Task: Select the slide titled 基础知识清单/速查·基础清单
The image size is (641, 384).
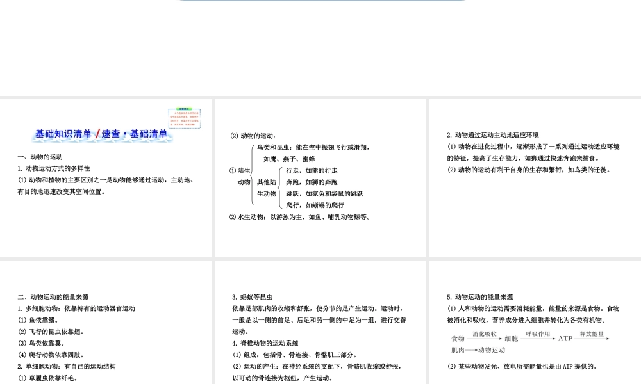Action: click(106, 178)
